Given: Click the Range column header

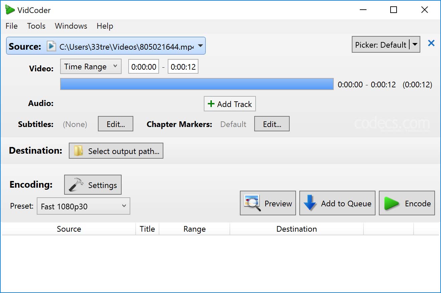Looking at the screenshot, I should click(194, 229).
